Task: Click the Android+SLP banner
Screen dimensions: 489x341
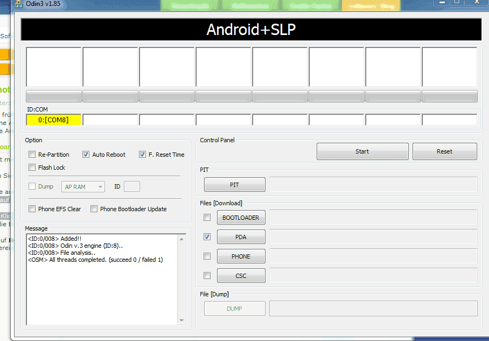Action: pyautogui.click(x=251, y=30)
